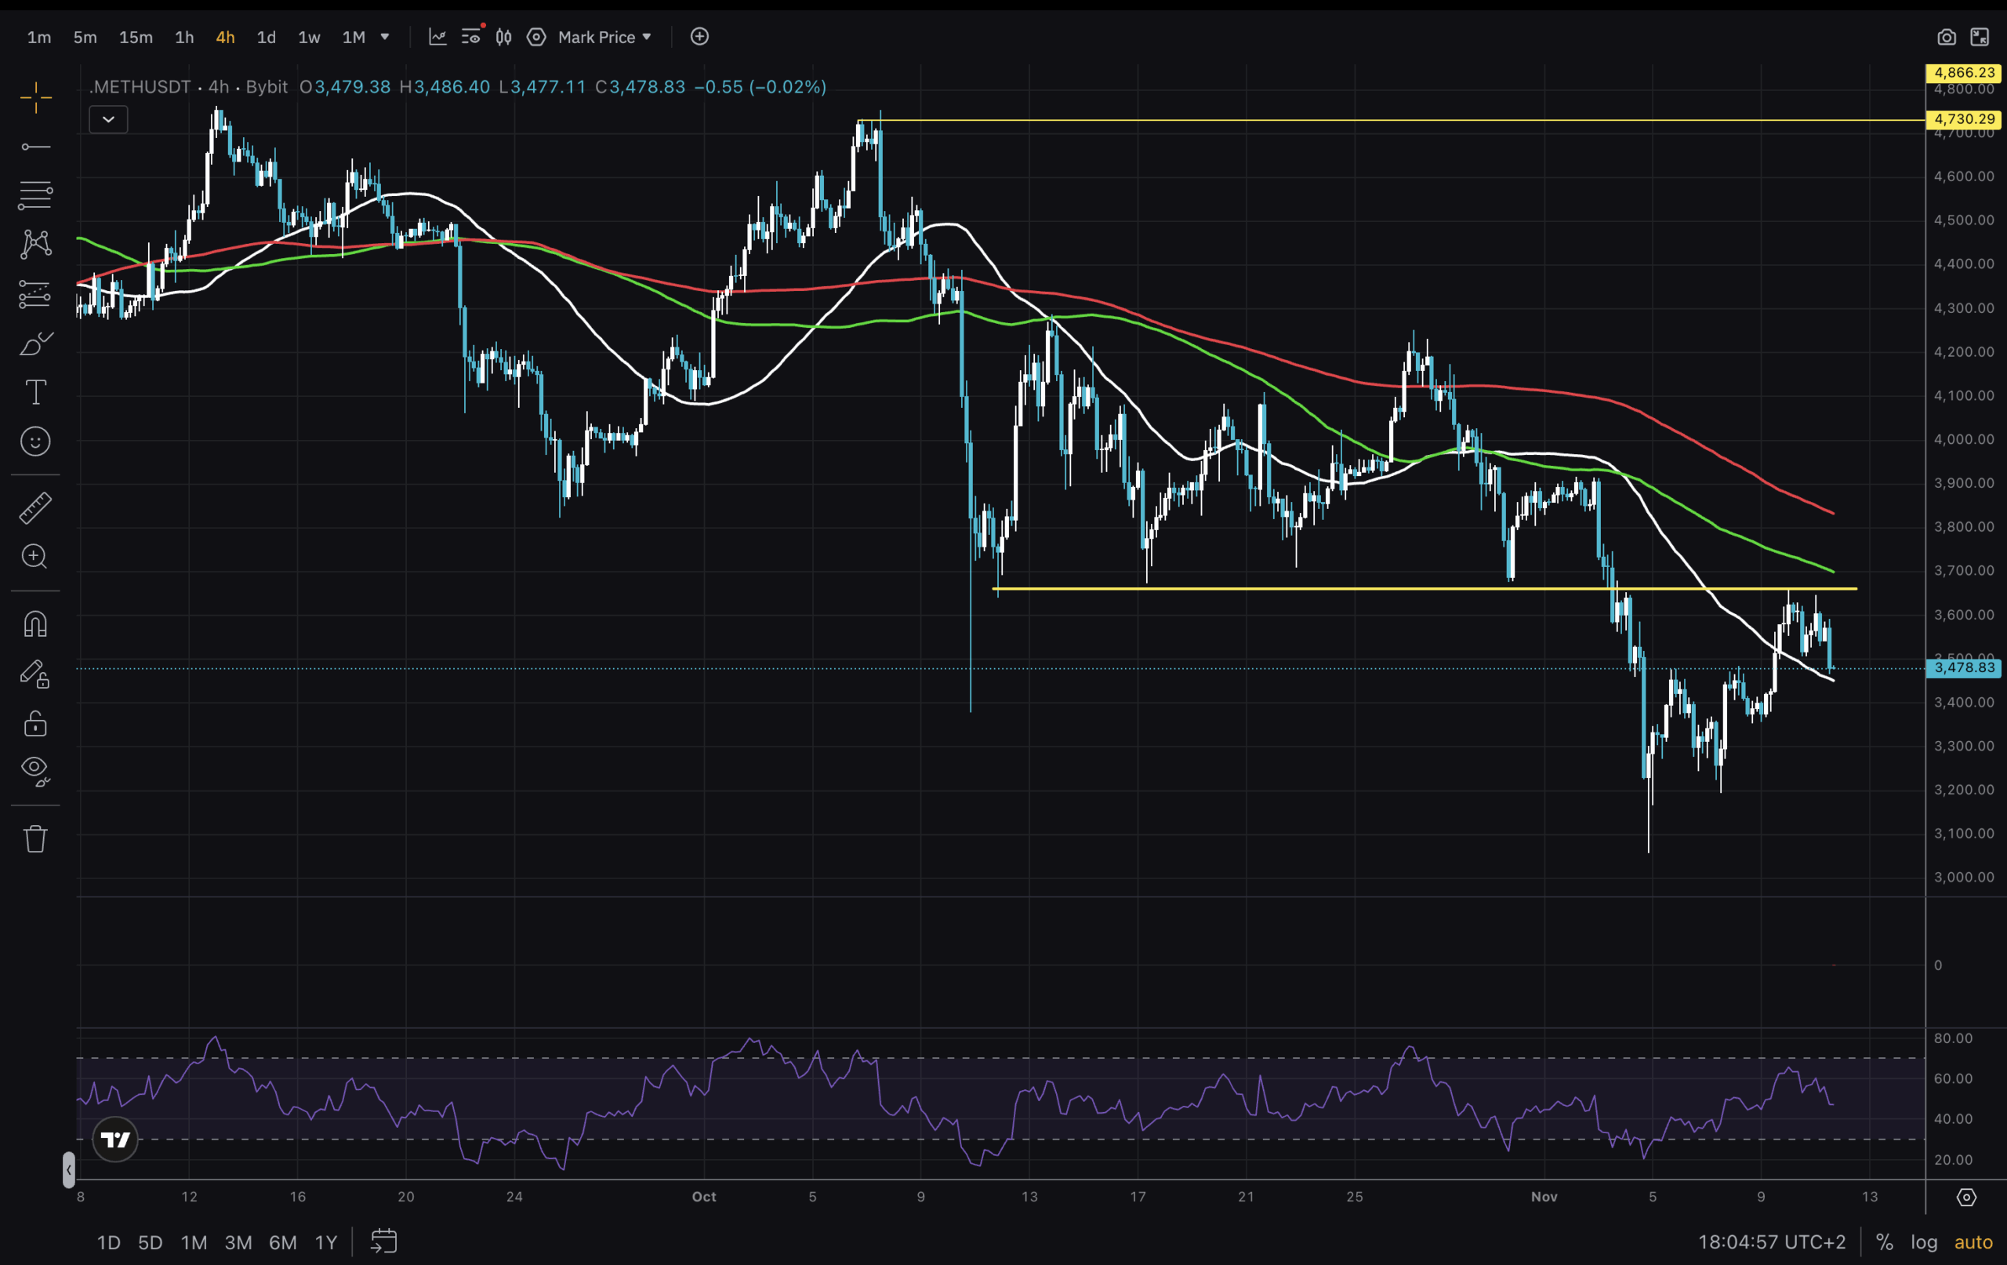Select the Fibonacci retracement tool
This screenshot has width=2007, height=1265.
pos(36,195)
